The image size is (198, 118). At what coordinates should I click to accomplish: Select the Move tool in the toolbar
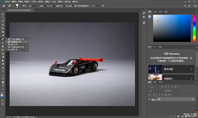click(x=3, y=14)
